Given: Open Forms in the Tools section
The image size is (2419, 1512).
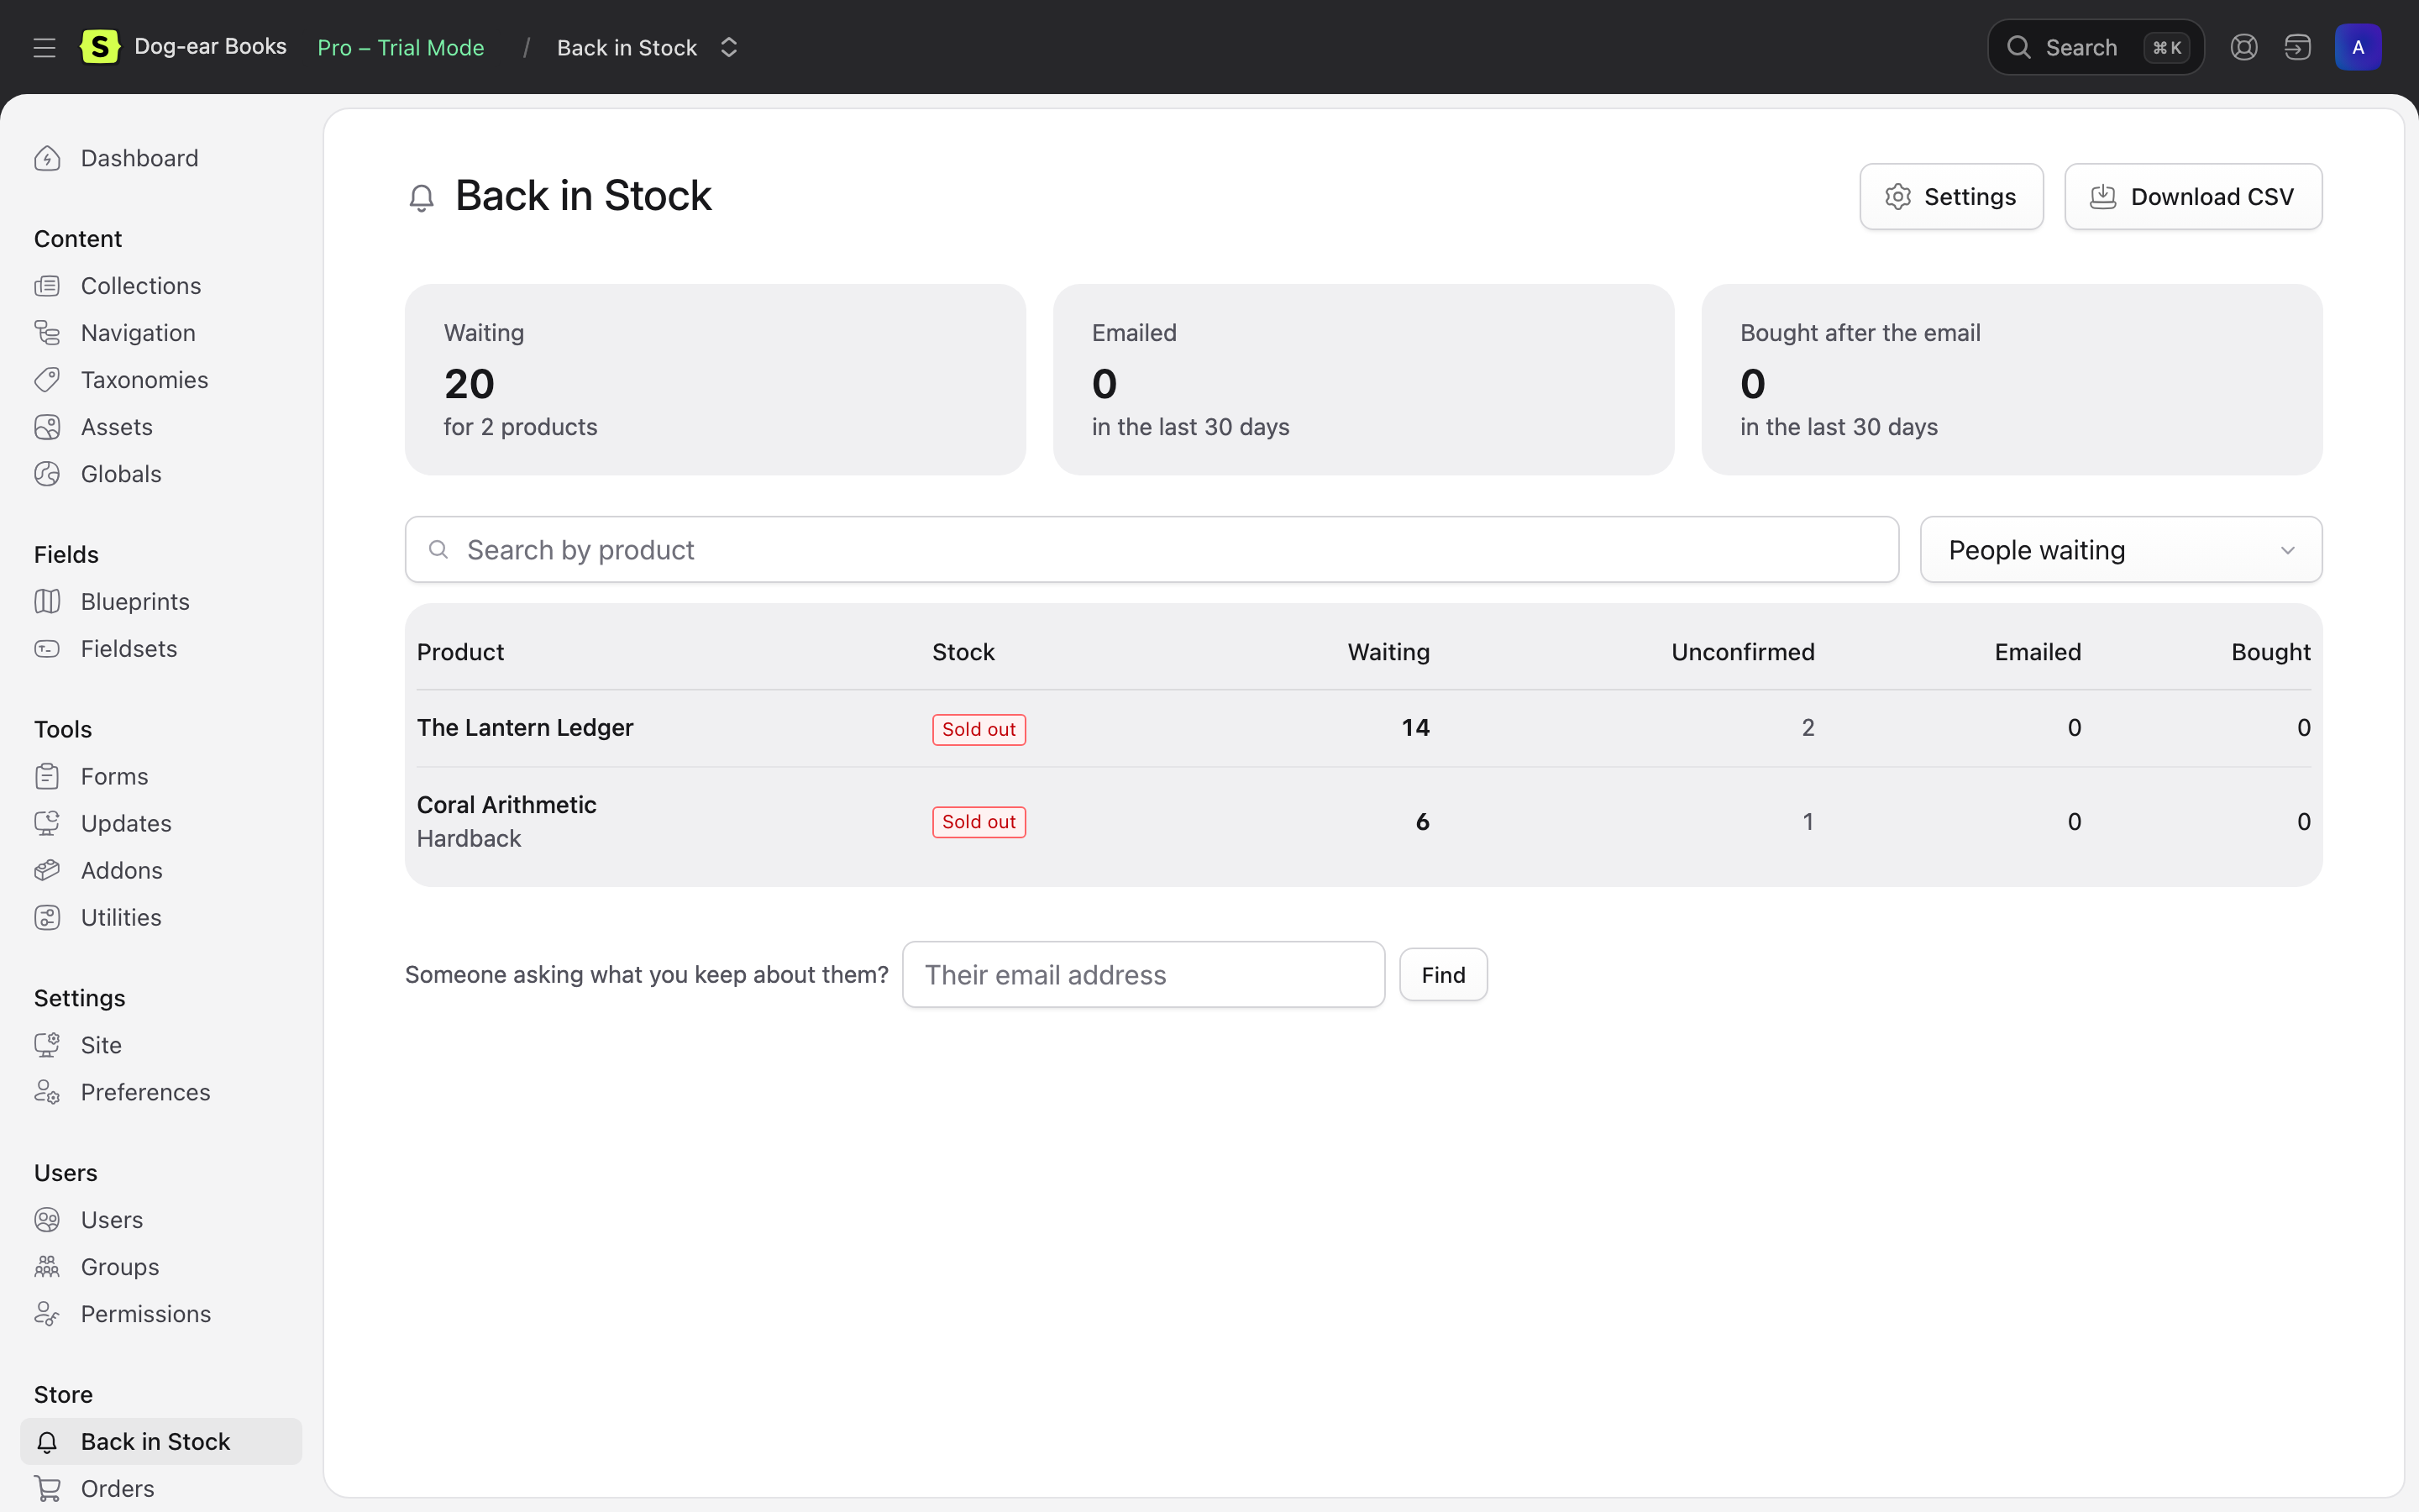Looking at the screenshot, I should (x=114, y=776).
